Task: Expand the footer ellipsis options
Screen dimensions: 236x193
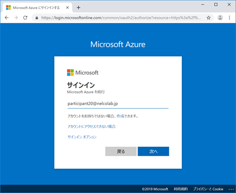Action: point(231,189)
